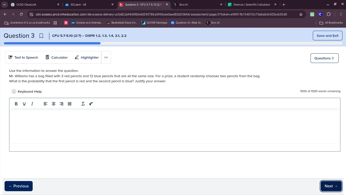This screenshot has width=346, height=195.
Task: Bookmark Question 3 for review
Action: pos(41,36)
